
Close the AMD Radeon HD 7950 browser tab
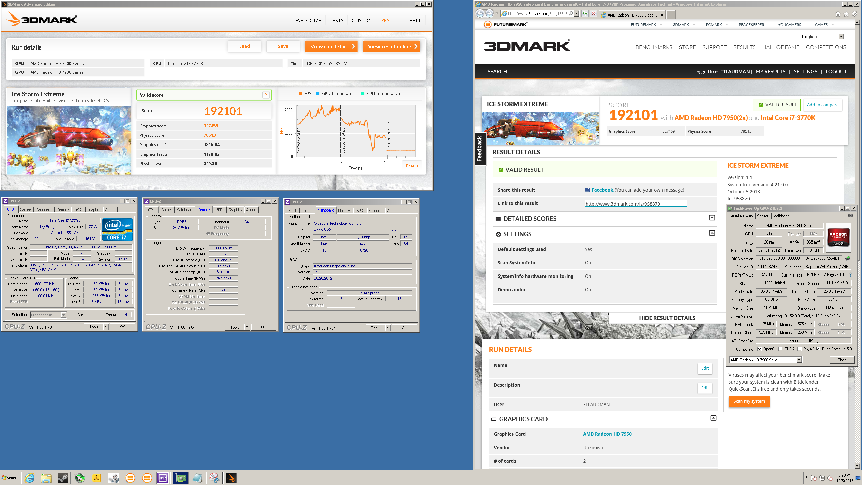pyautogui.click(x=662, y=15)
